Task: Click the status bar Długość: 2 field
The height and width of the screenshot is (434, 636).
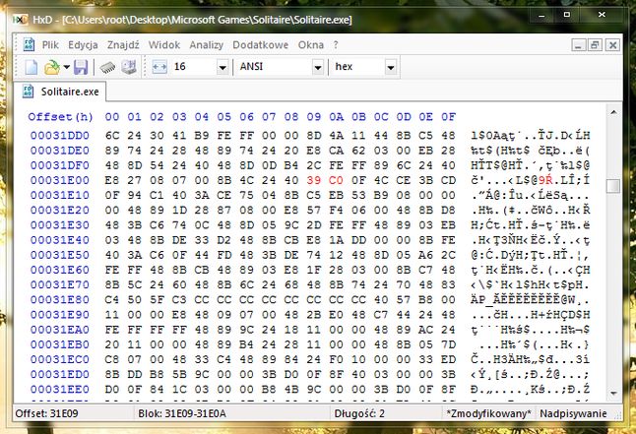Action: 386,413
